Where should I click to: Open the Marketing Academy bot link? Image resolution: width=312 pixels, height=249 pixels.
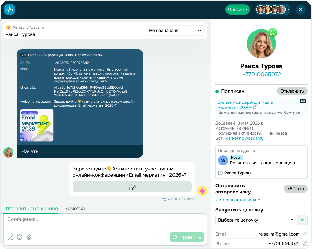click(x=244, y=139)
